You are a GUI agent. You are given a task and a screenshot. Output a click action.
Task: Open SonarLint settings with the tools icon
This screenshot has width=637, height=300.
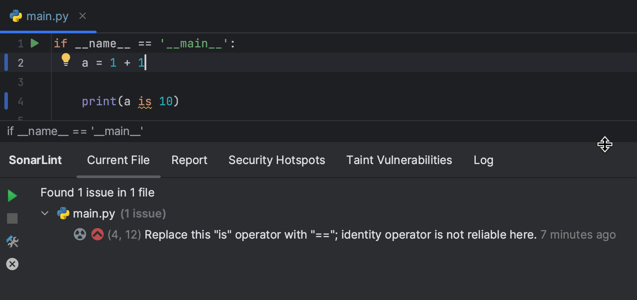coord(12,241)
